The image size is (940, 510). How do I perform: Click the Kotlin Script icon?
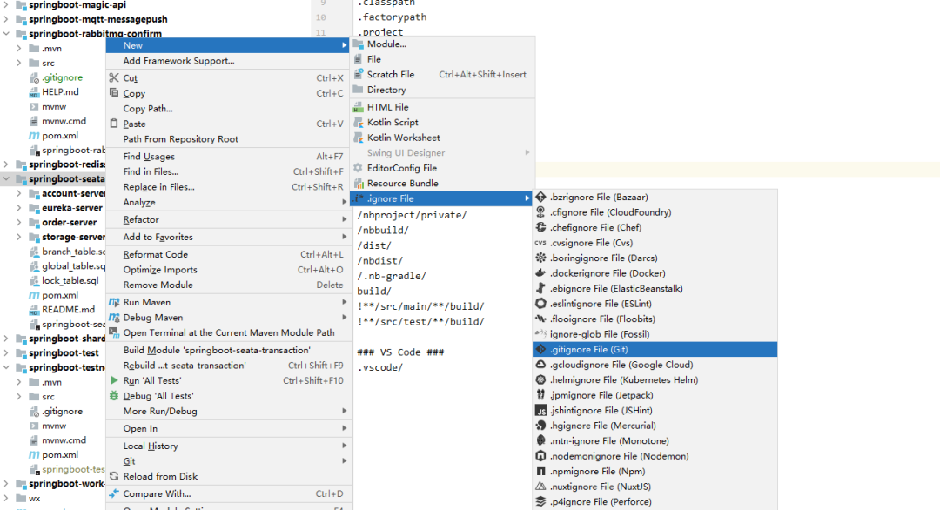(359, 122)
